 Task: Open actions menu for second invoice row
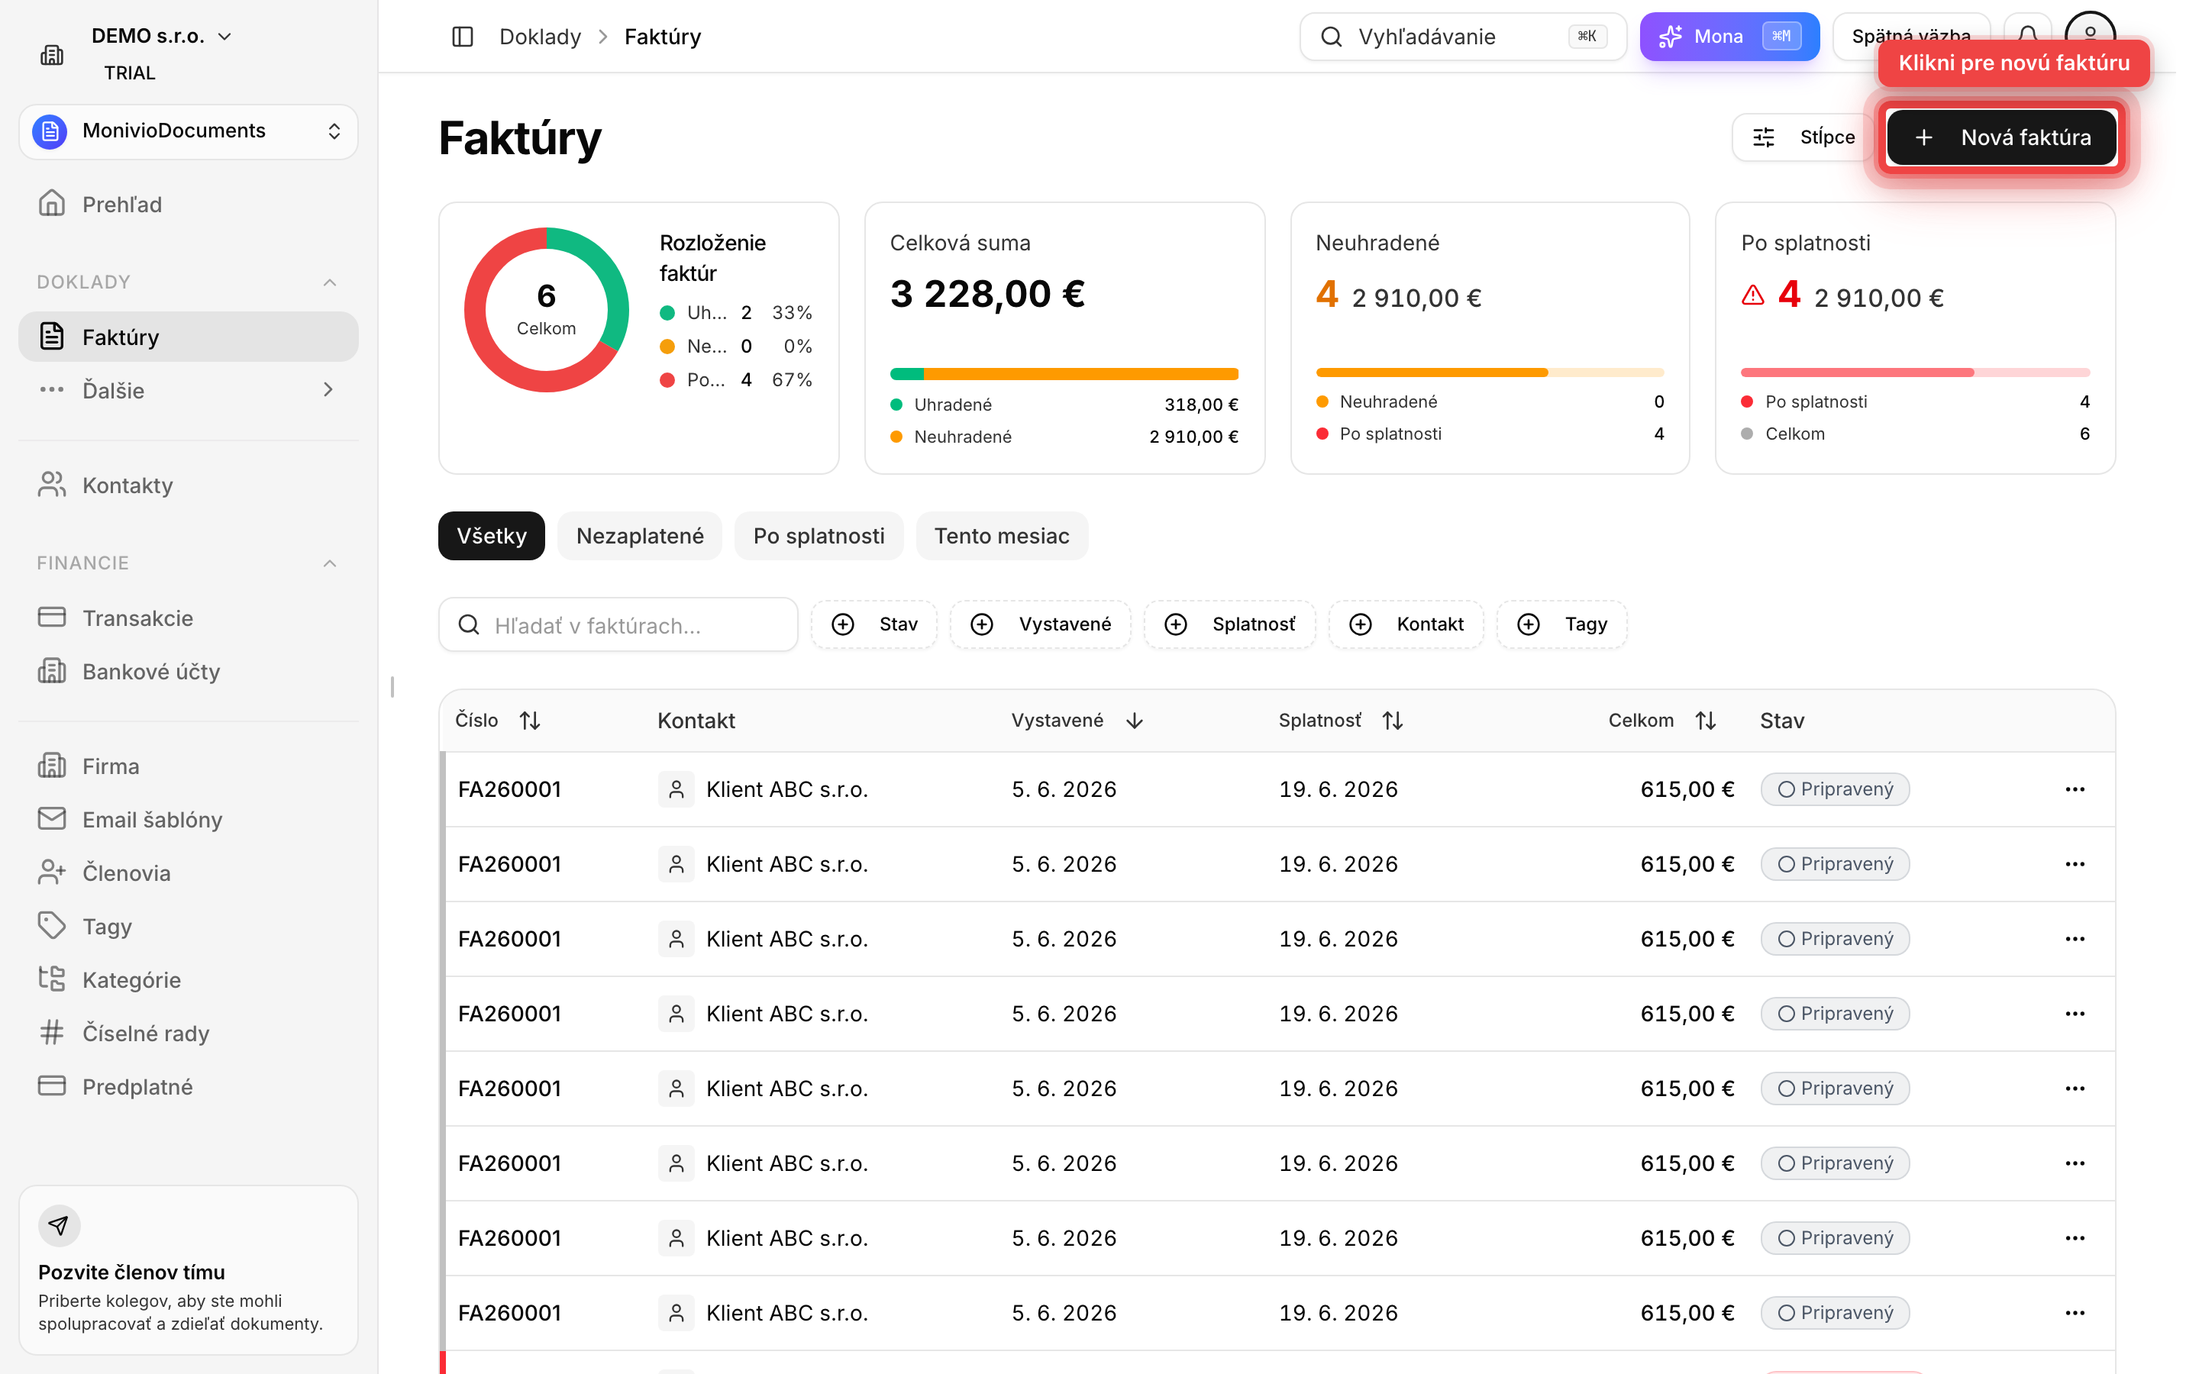tap(2075, 863)
